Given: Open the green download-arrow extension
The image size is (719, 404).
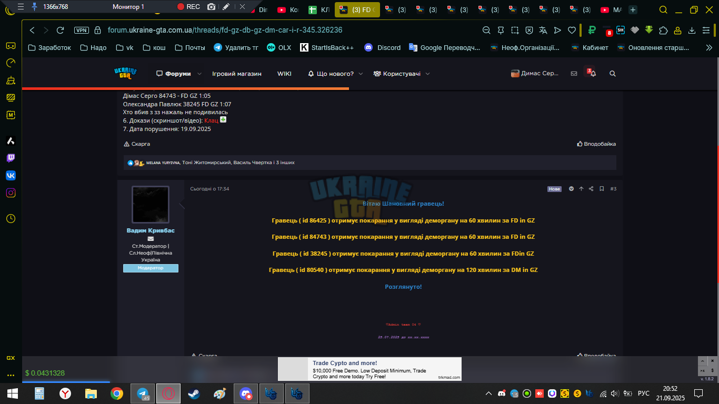Looking at the screenshot, I should point(649,30).
